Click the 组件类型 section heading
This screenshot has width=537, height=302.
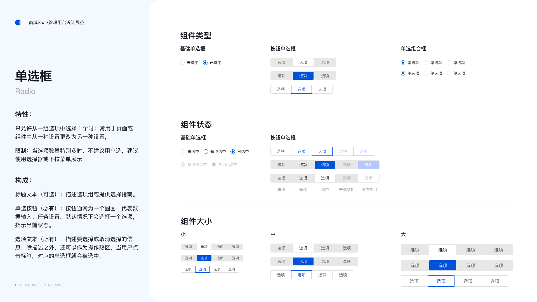(x=196, y=36)
